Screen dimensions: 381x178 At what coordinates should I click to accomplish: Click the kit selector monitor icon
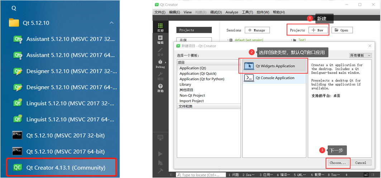click(160, 138)
